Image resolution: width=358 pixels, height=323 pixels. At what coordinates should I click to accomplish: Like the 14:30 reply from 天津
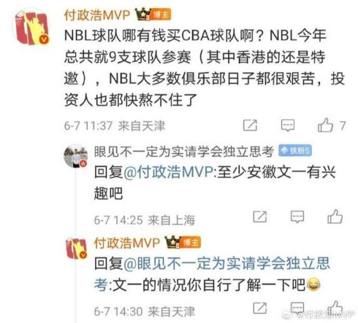click(x=335, y=307)
